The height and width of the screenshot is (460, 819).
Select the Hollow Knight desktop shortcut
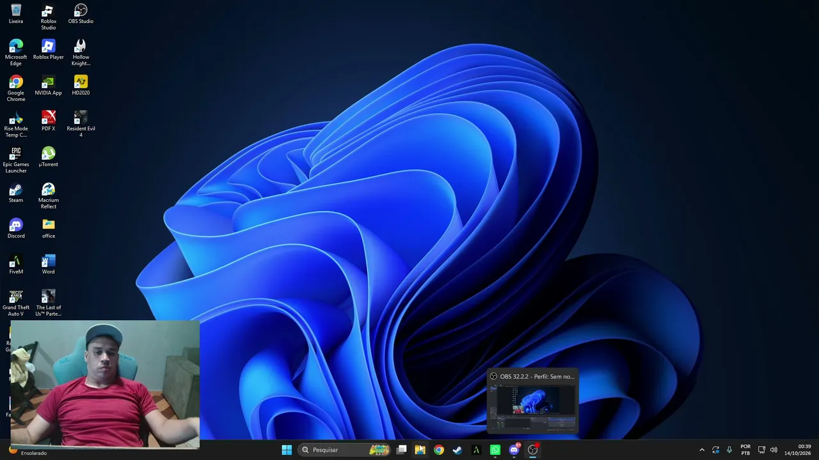click(x=81, y=53)
